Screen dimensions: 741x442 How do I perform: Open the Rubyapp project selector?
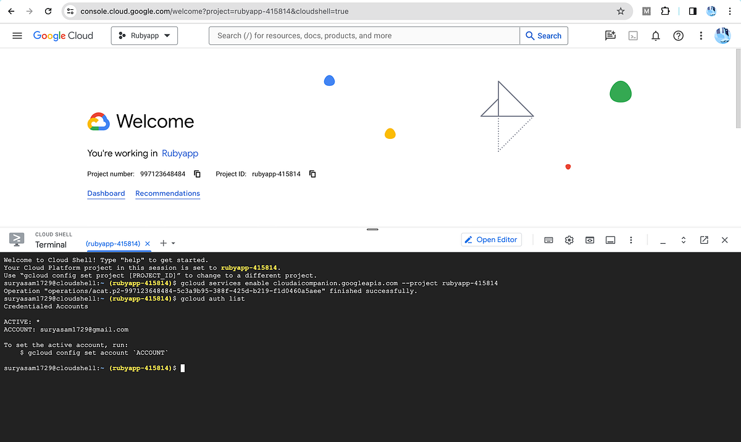click(144, 35)
